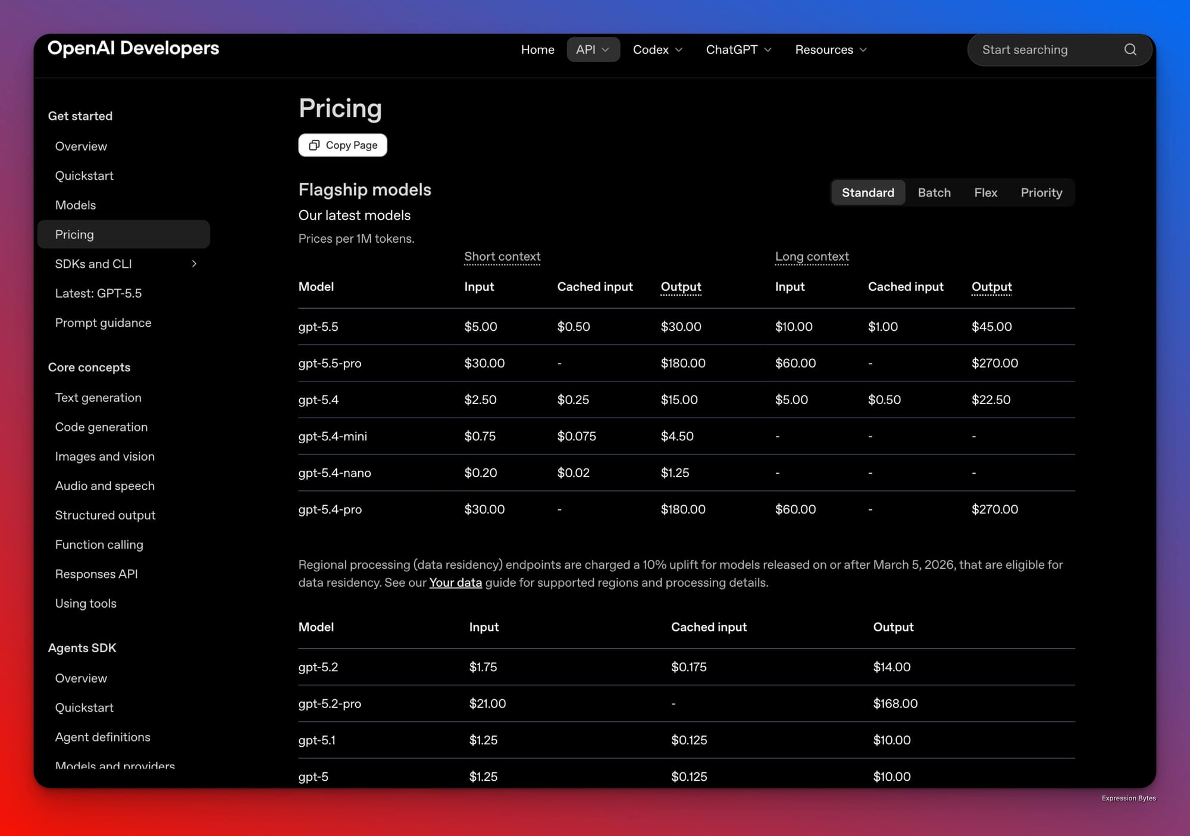Screen dimensions: 1190x836
Task: Click the Flagship models heading
Action: click(x=365, y=190)
